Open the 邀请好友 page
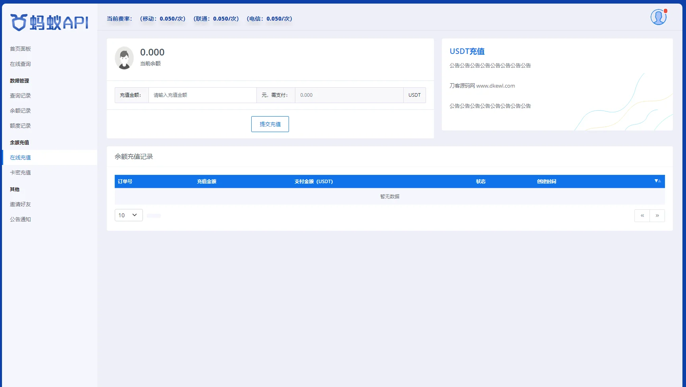This screenshot has height=387, width=686. [20, 204]
